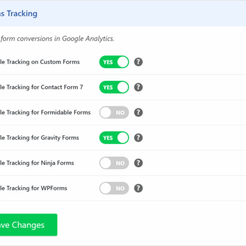Viewport: 246px width, 246px height.
Task: Turn on tracking for WPForms
Action: pyautogui.click(x=114, y=188)
